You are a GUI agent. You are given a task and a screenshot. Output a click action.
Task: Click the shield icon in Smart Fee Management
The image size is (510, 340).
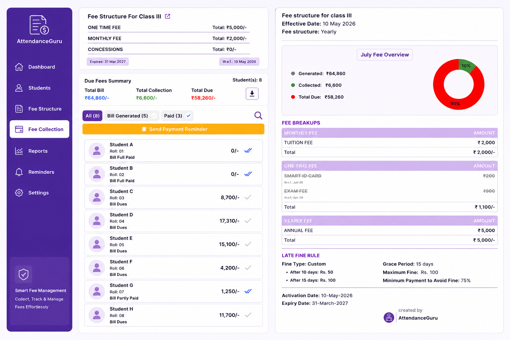(24, 274)
